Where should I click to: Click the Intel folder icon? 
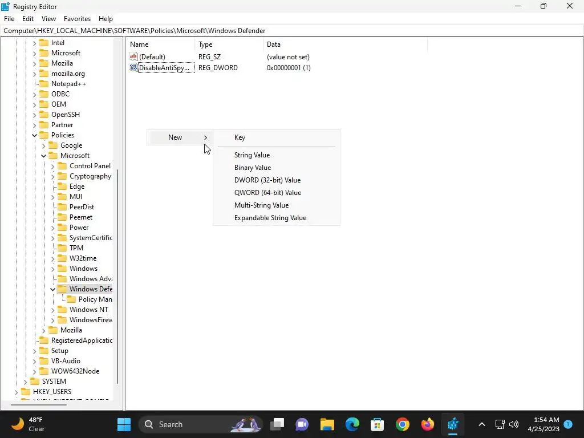44,42
